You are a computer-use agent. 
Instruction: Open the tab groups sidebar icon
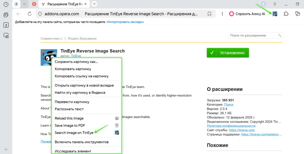(6, 15)
